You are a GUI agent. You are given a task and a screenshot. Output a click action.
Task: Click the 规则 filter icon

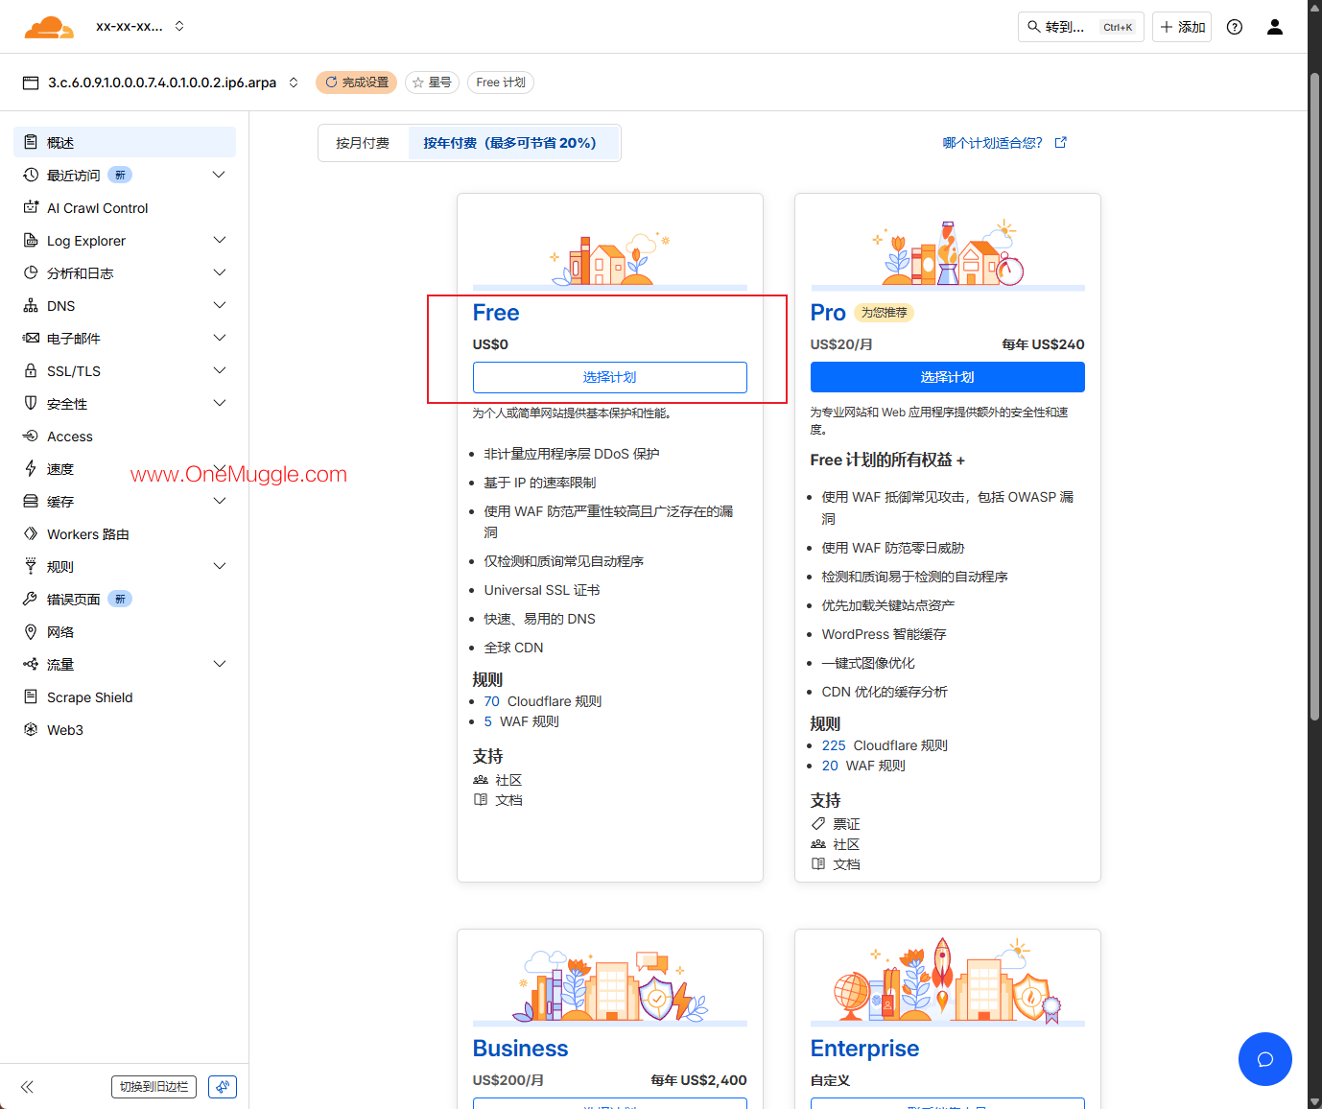[31, 566]
